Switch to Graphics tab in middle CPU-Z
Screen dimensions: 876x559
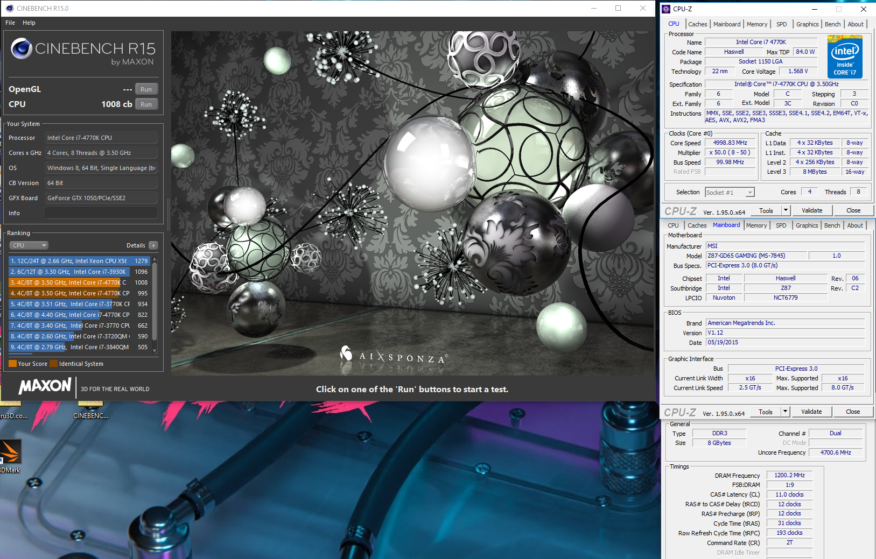pos(807,225)
